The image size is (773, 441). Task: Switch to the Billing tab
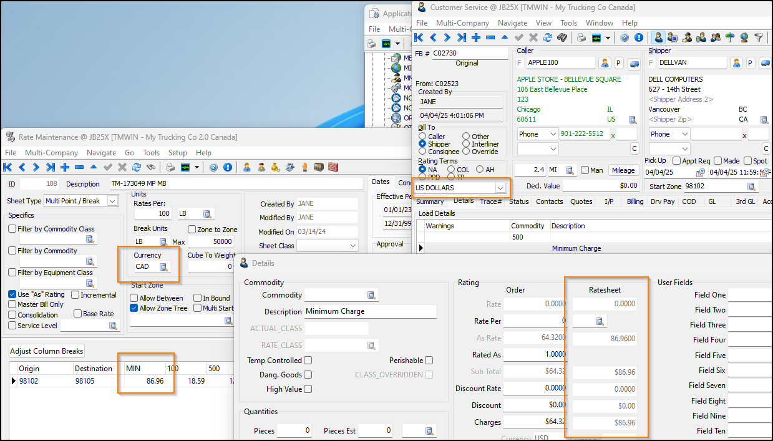coord(634,201)
